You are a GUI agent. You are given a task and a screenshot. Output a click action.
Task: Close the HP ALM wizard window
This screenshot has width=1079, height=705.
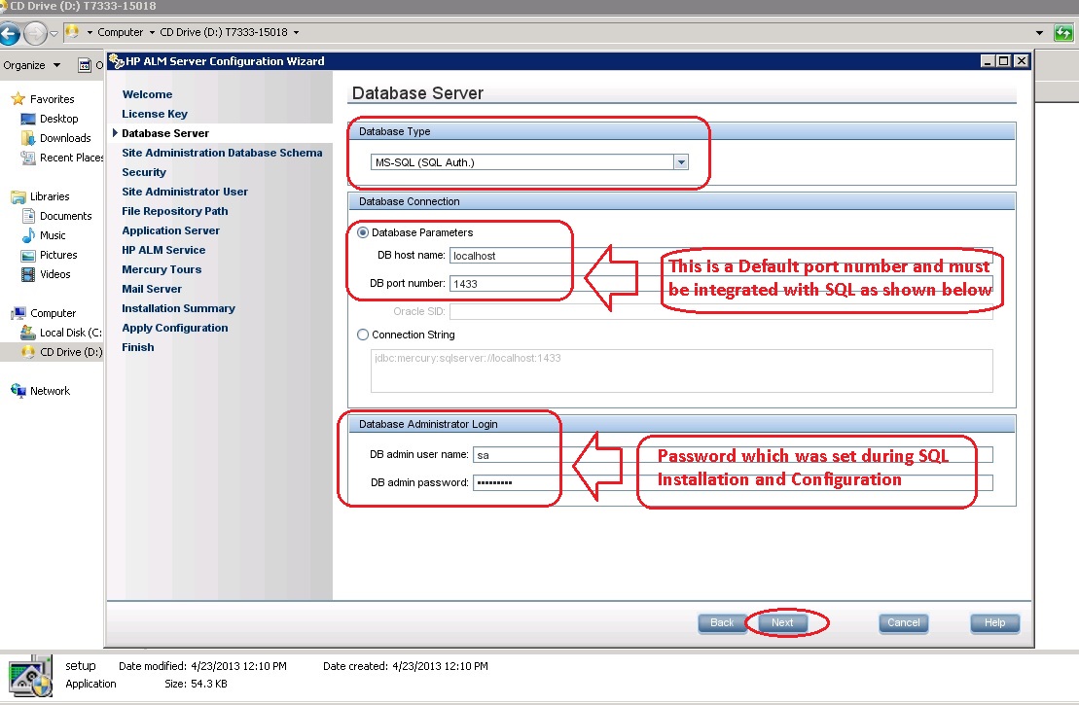[x=1022, y=61]
